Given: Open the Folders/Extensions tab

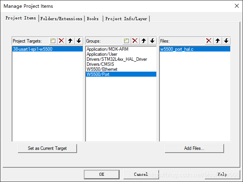Looking at the screenshot, I should click(x=62, y=19).
